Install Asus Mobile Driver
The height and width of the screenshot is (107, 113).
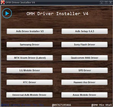pyautogui.click(x=84, y=95)
